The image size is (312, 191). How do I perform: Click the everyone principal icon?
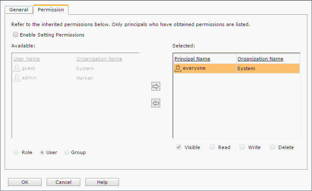point(178,68)
